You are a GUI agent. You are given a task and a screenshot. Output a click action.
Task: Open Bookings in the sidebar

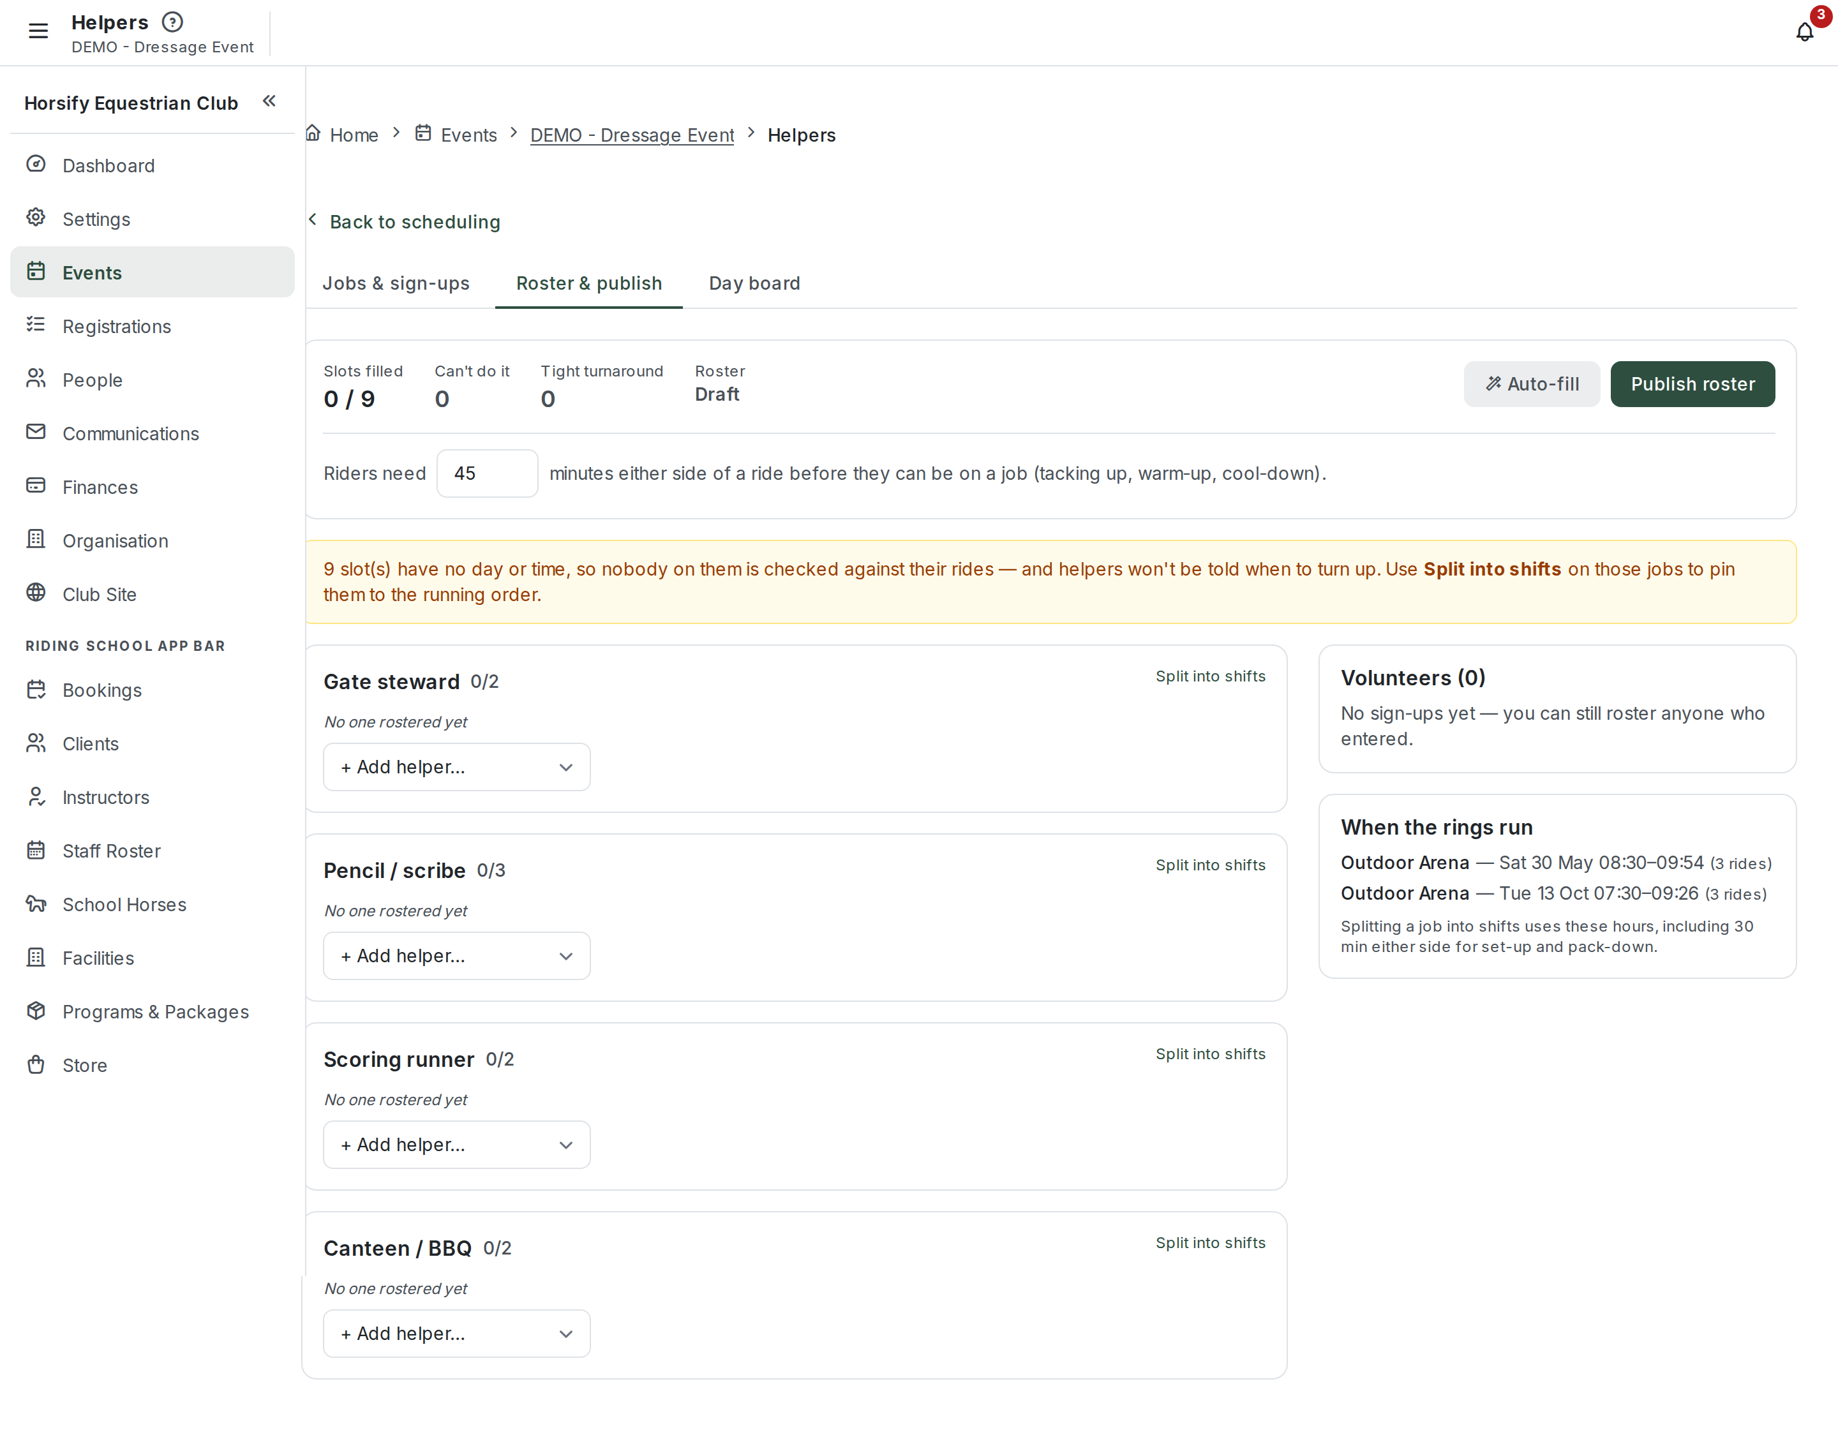152,690
